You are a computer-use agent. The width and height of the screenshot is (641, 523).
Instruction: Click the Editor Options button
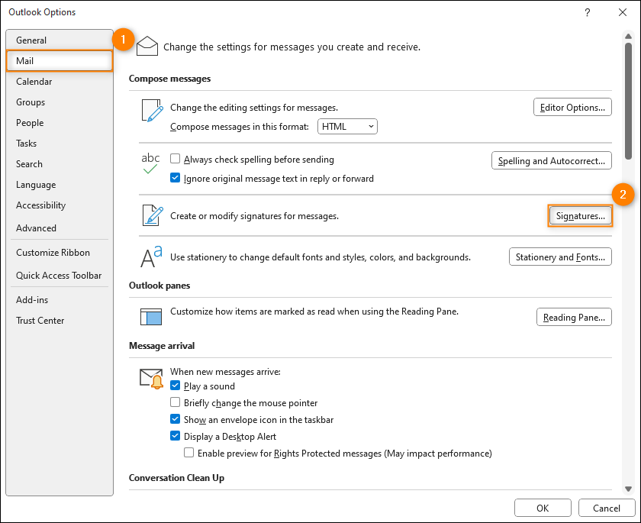pyautogui.click(x=572, y=107)
